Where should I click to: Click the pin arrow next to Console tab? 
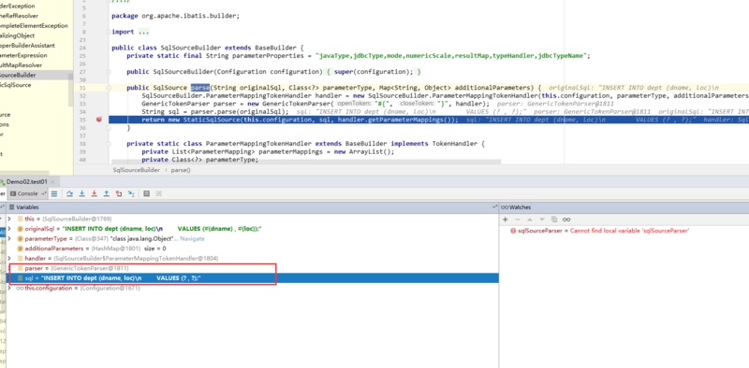click(x=43, y=193)
